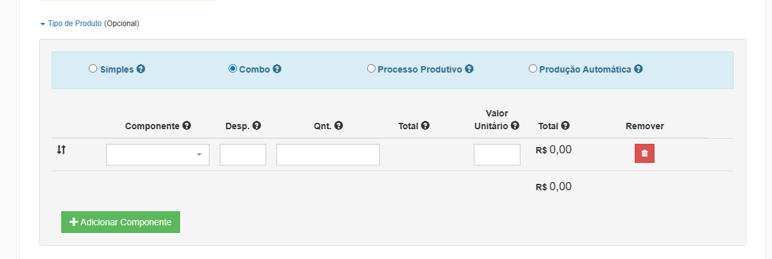The image size is (772, 259).
Task: Click the Adicionar Componente button
Action: (x=121, y=222)
